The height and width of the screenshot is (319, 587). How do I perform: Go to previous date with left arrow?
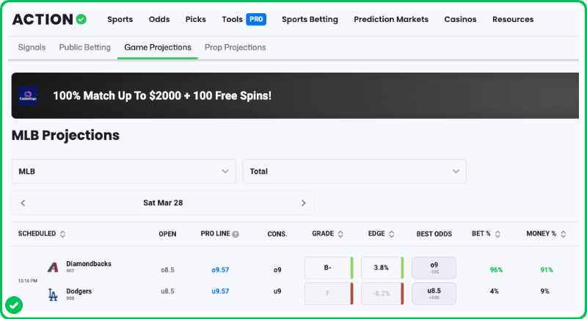[x=23, y=203]
